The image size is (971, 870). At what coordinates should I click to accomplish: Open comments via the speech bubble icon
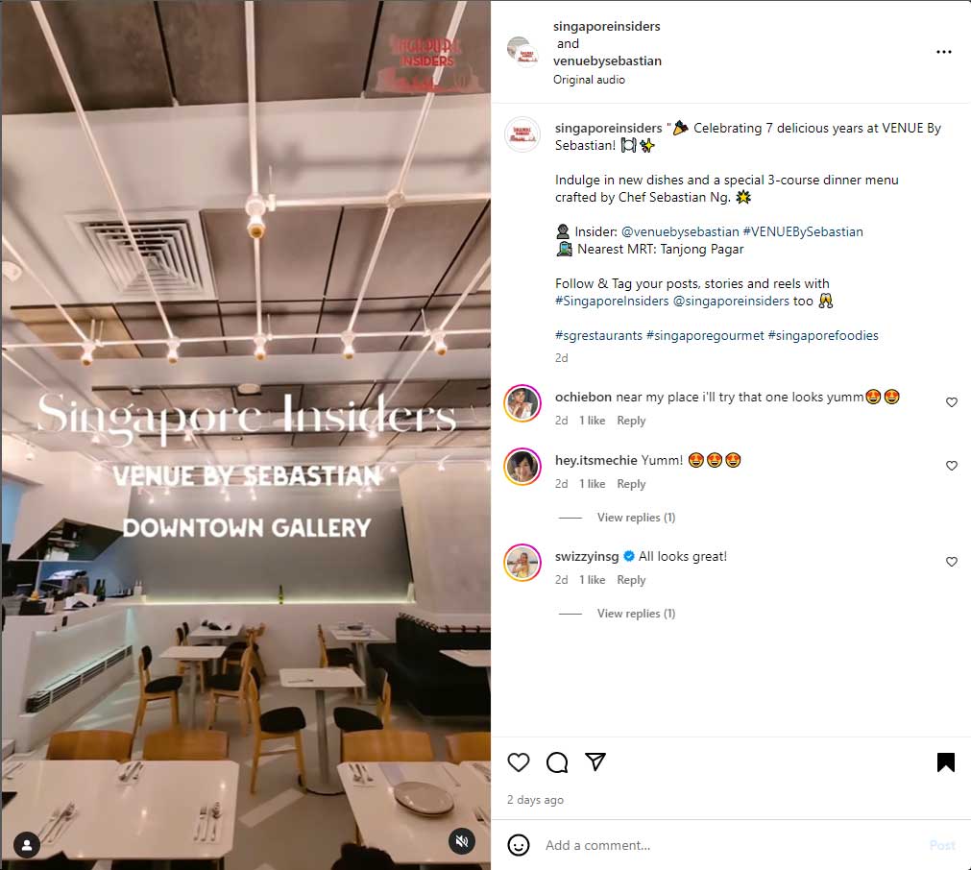click(x=557, y=761)
